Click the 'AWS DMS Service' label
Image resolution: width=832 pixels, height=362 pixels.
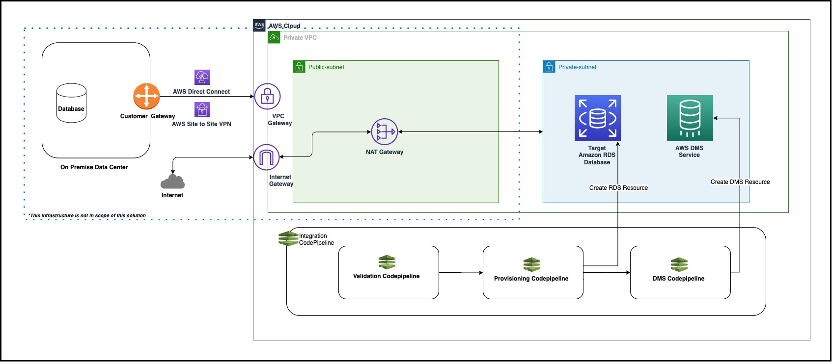[690, 152]
